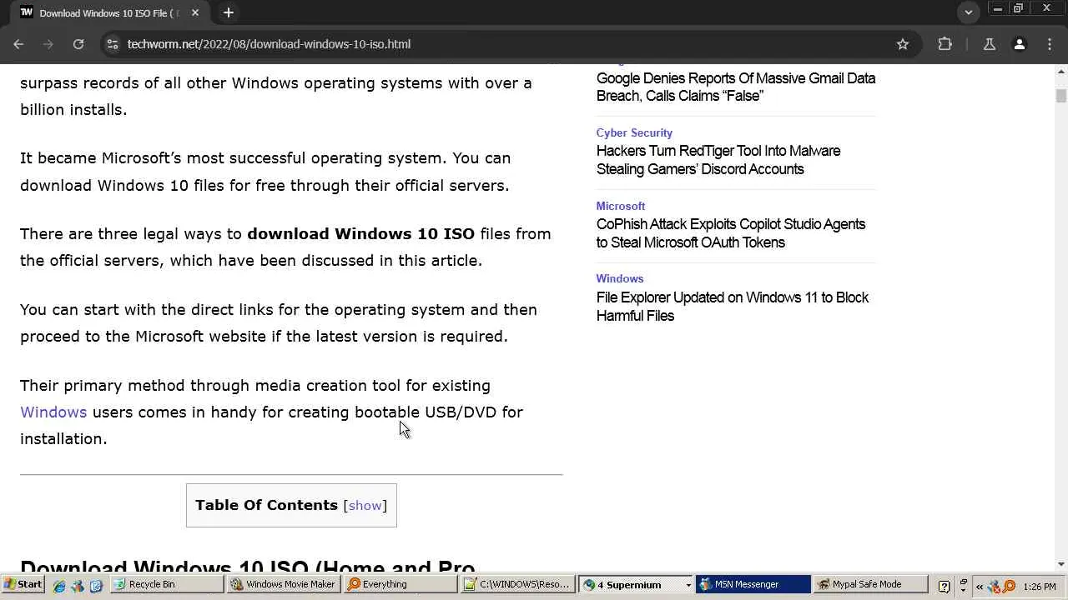Close the Download Windows 10 ISO tab
The width and height of the screenshot is (1068, 600).
195,12
